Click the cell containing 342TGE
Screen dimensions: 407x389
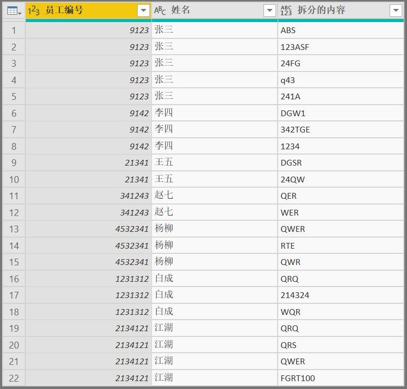click(x=341, y=130)
